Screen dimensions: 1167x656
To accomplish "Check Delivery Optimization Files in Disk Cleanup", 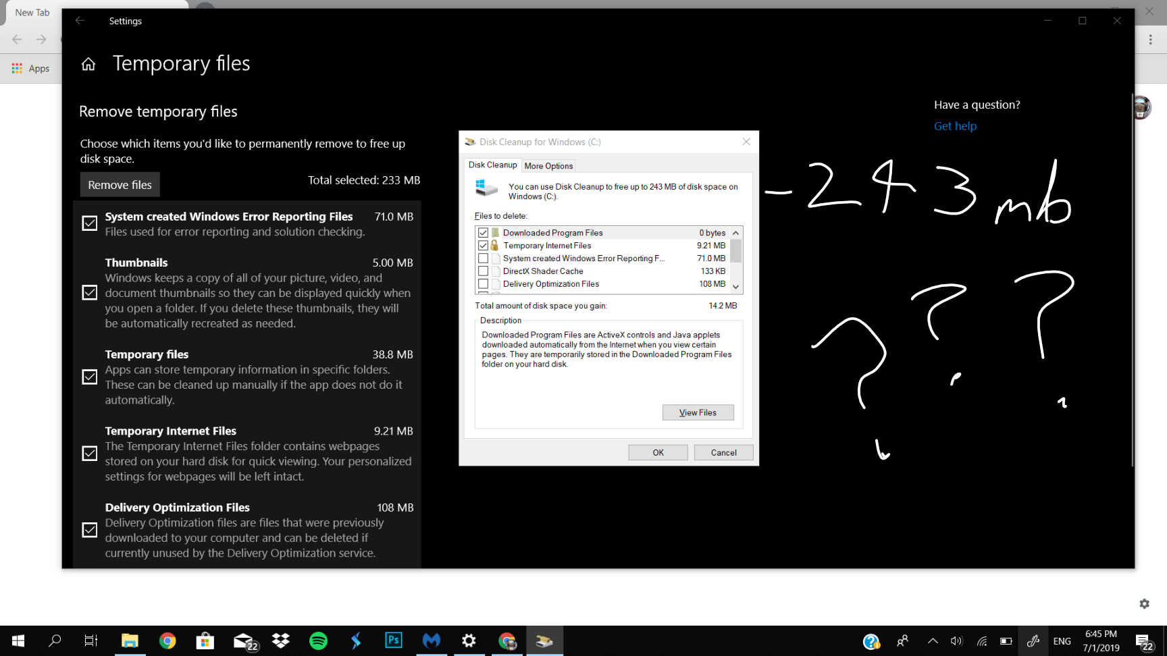I will point(484,284).
